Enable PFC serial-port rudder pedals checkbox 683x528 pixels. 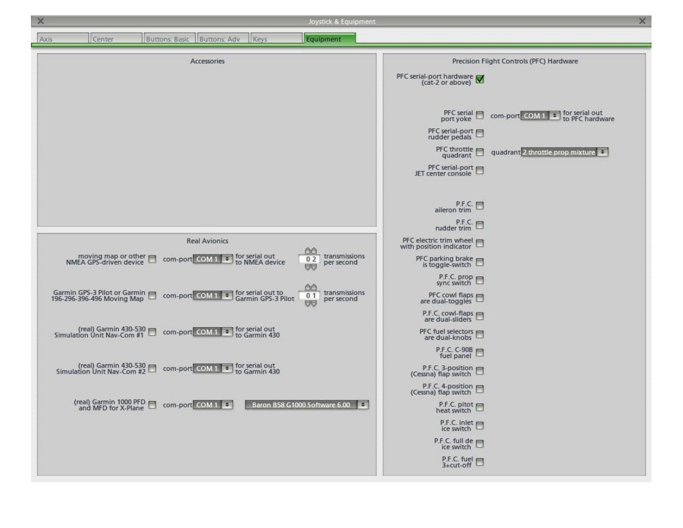point(479,134)
